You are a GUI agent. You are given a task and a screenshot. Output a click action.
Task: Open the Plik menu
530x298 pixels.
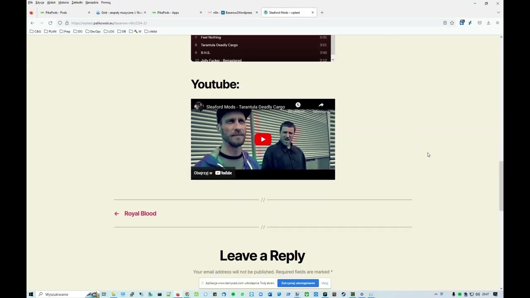[30, 2]
